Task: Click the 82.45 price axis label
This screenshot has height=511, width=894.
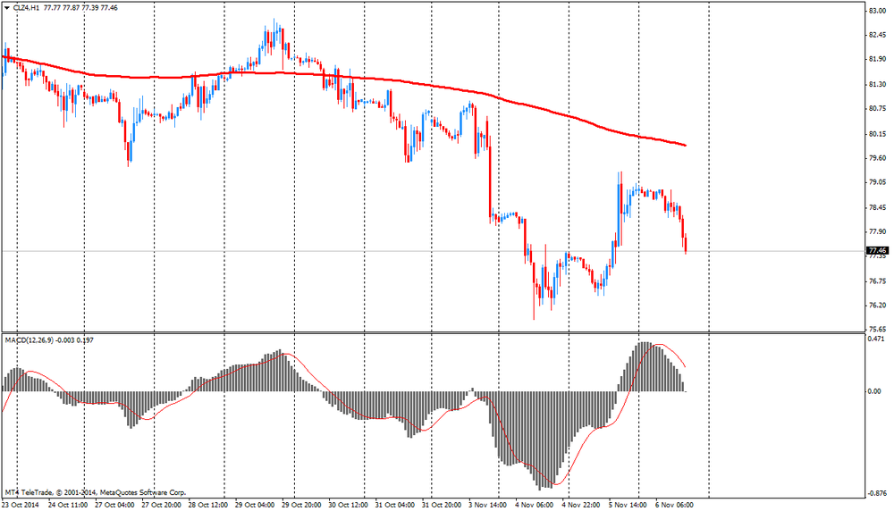Action: (x=877, y=35)
